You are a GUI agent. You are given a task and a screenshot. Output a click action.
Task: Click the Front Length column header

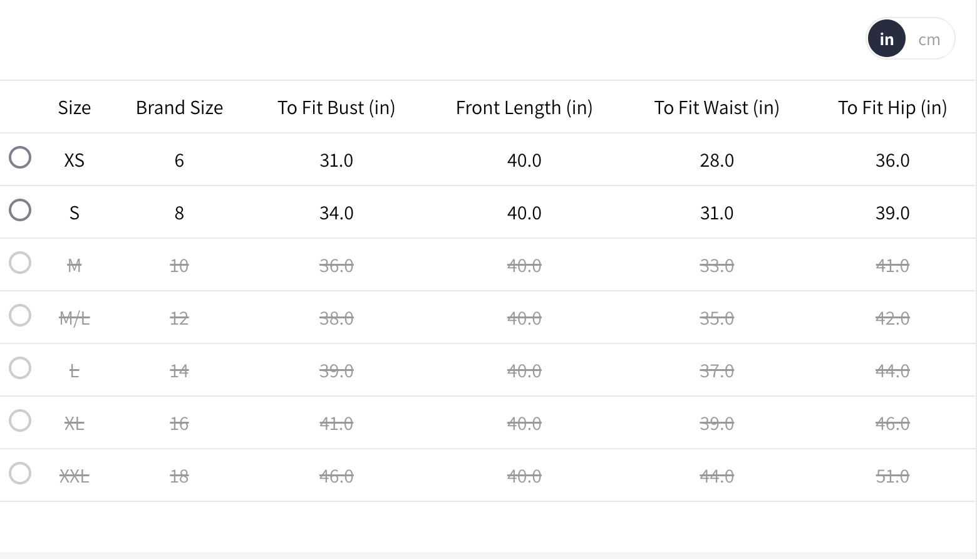pyautogui.click(x=524, y=108)
